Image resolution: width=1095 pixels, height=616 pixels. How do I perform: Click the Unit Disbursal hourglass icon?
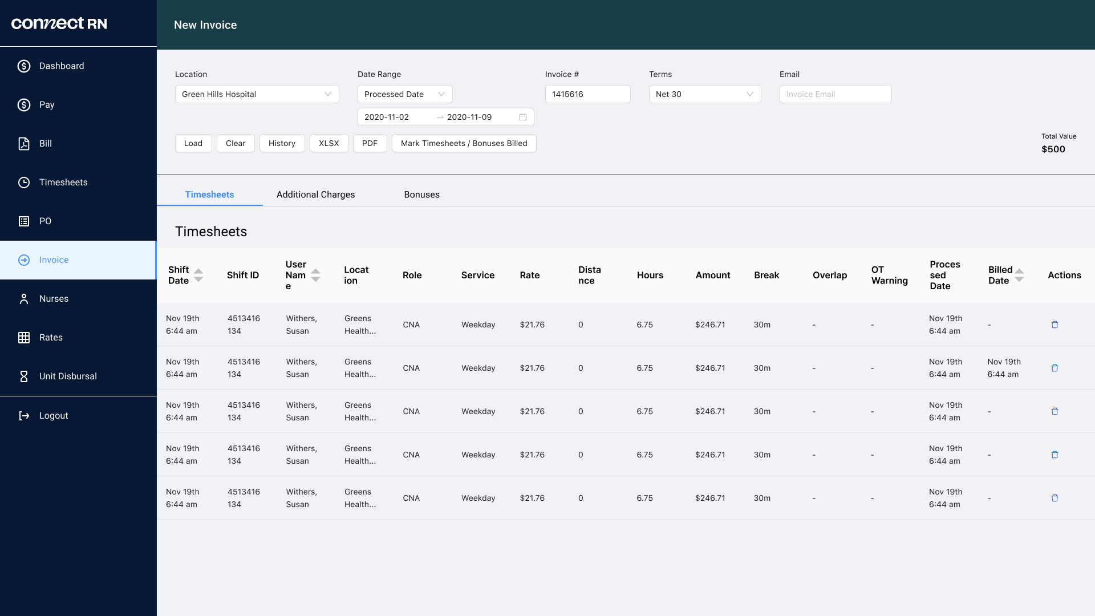(x=24, y=376)
